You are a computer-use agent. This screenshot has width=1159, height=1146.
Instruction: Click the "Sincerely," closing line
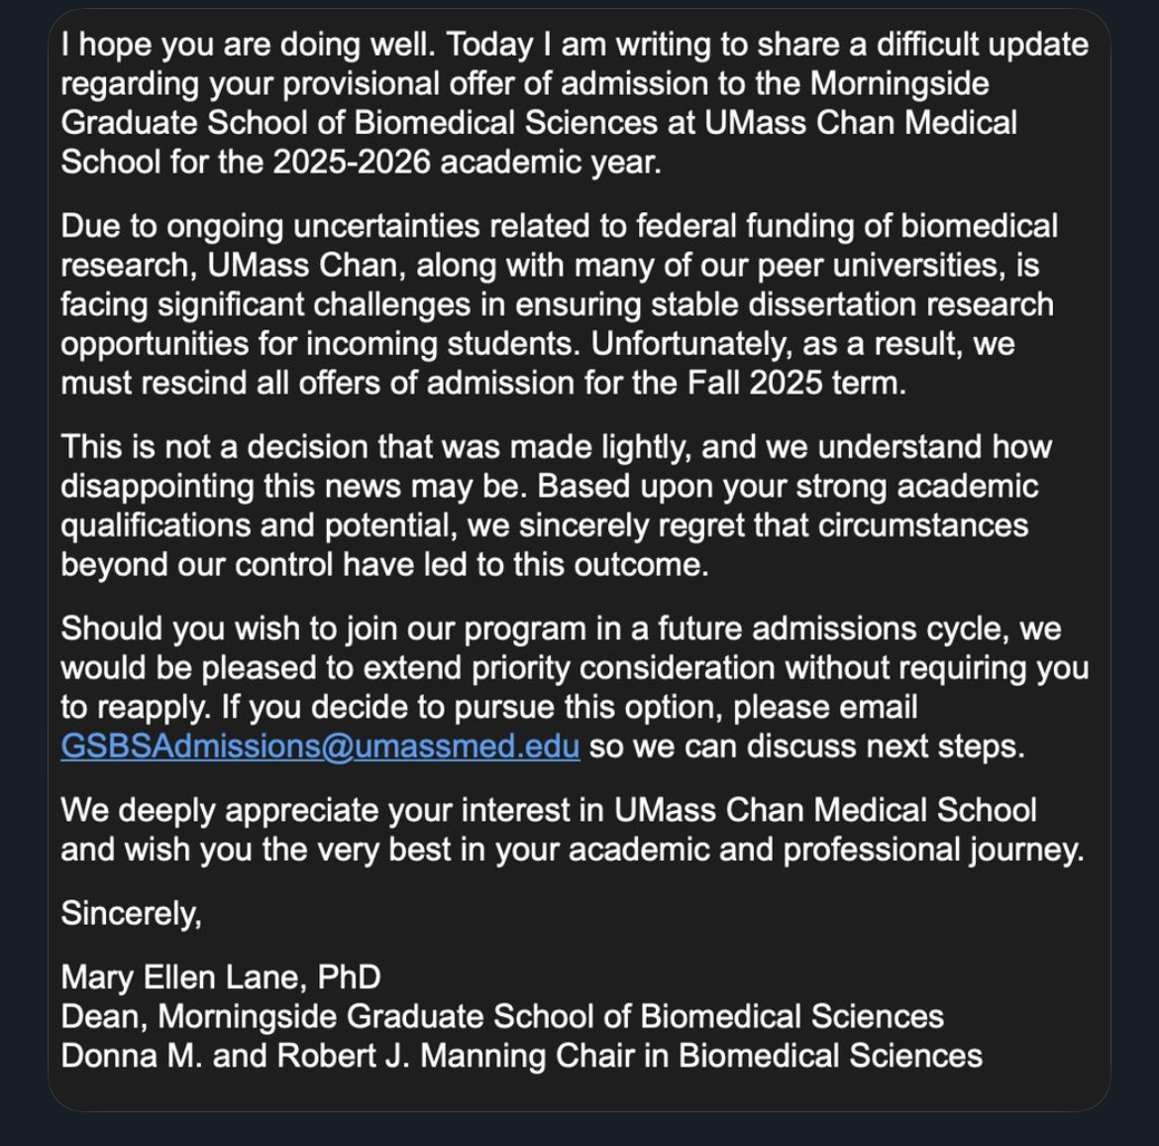click(x=132, y=913)
